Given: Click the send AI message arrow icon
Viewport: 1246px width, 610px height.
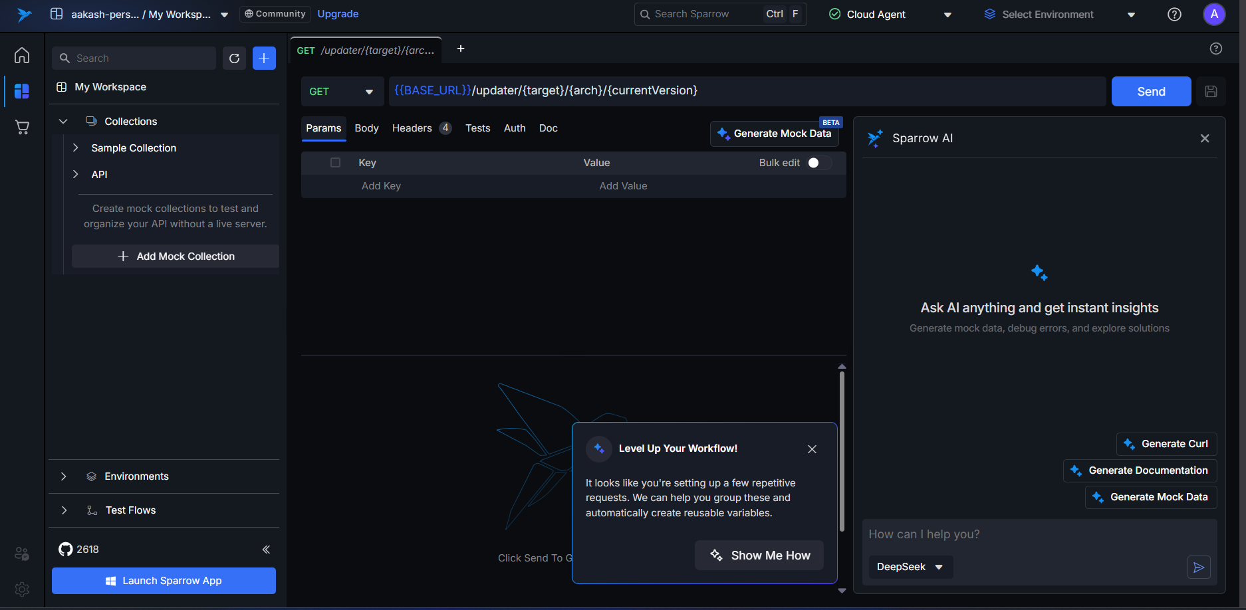Looking at the screenshot, I should [1199, 567].
